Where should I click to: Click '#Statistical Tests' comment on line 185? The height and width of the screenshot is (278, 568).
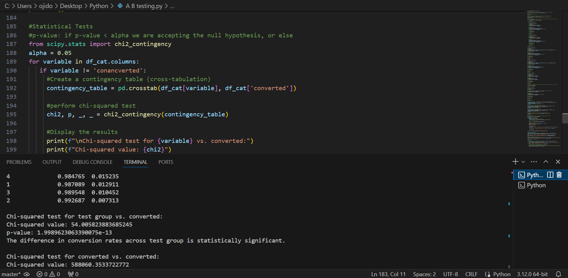point(61,26)
